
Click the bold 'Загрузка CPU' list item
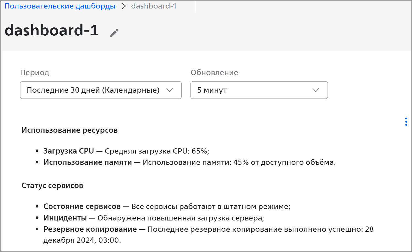click(69, 151)
